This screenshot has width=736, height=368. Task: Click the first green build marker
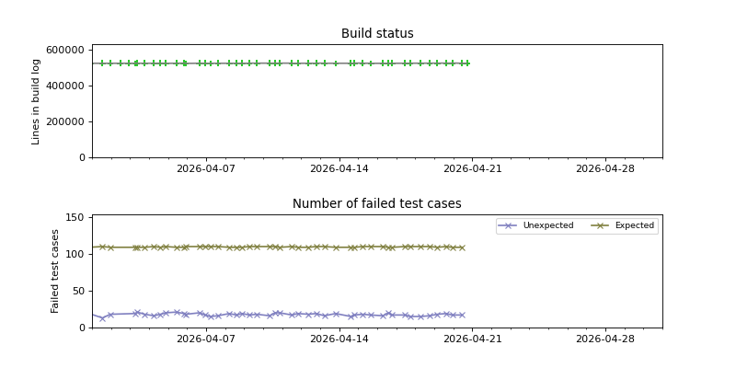pyautogui.click(x=101, y=63)
